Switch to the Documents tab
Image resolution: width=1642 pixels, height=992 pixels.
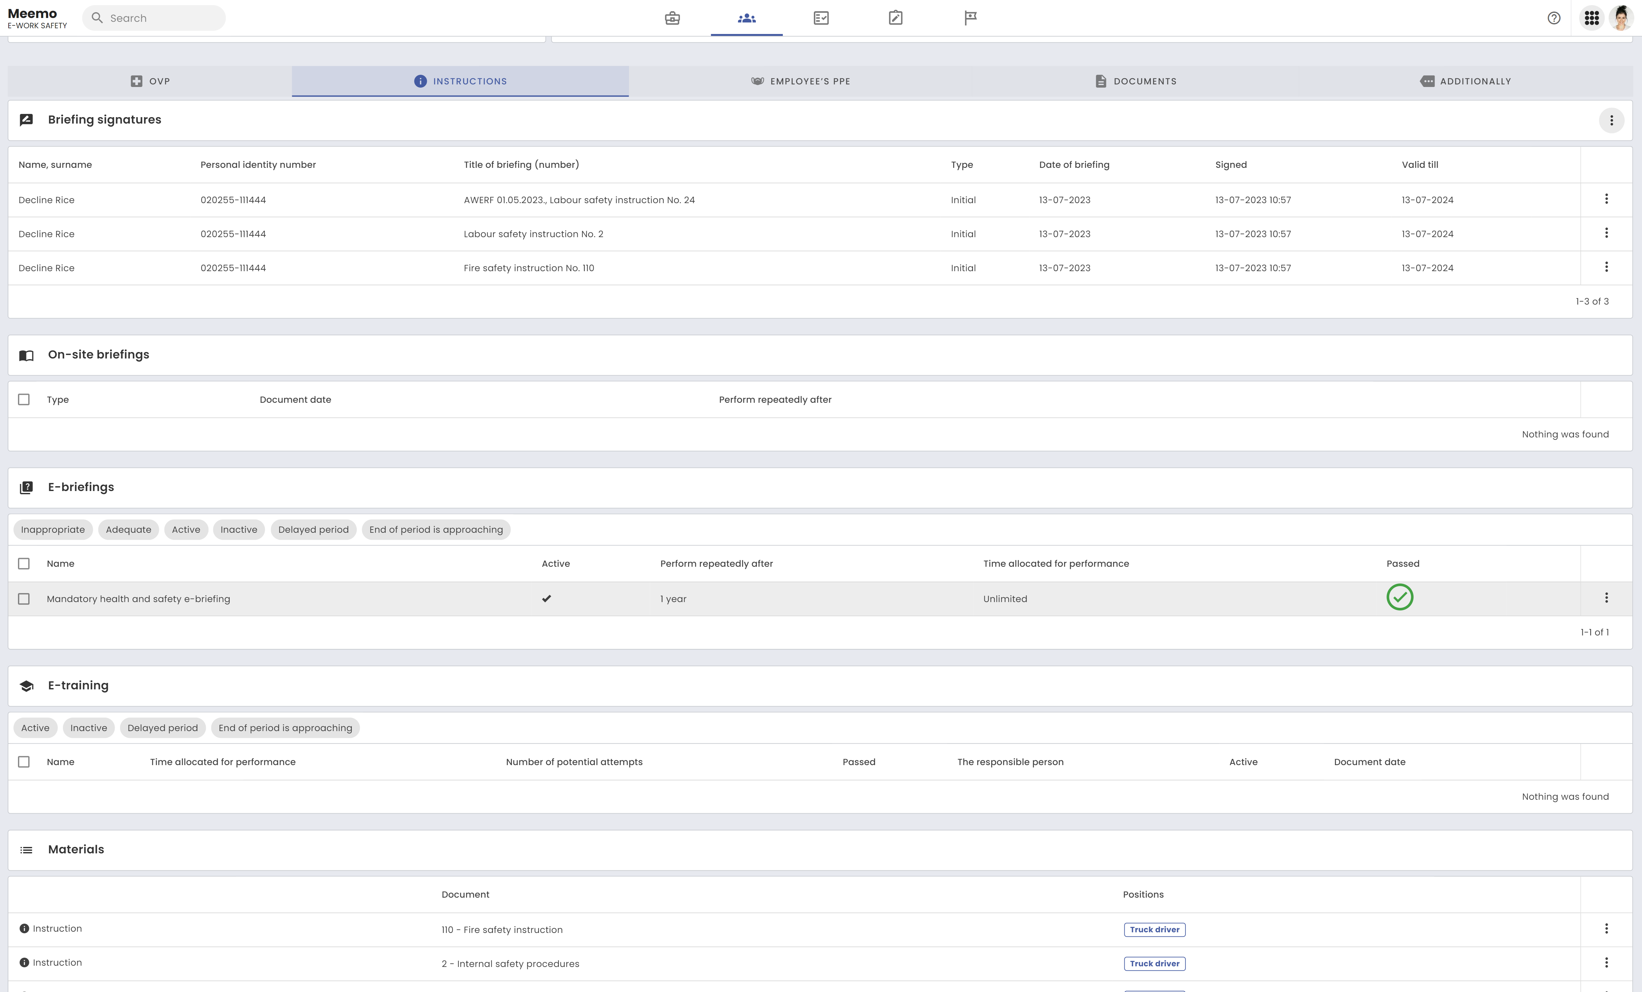coord(1136,81)
